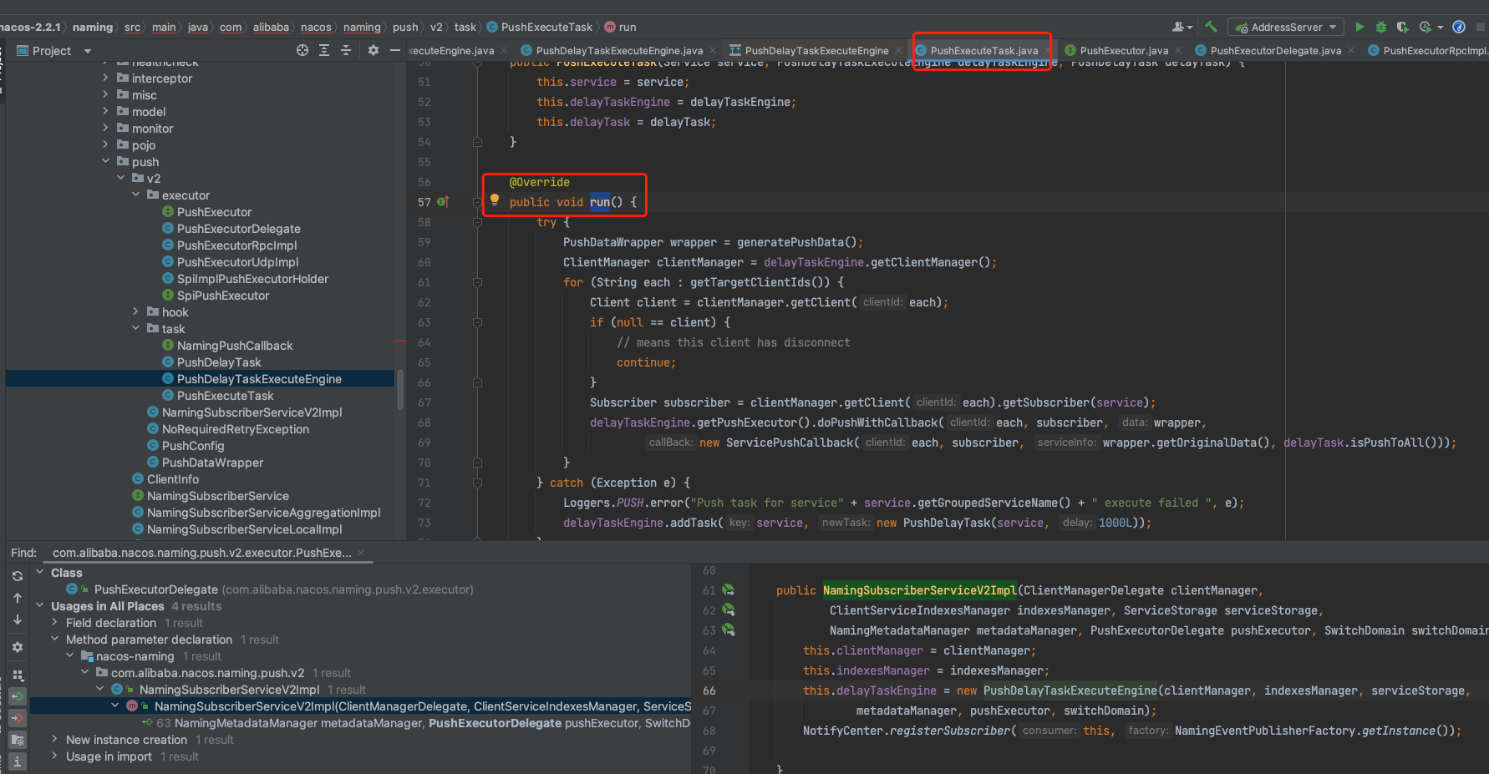
Task: Toggle show read access filter
Action: 18,696
